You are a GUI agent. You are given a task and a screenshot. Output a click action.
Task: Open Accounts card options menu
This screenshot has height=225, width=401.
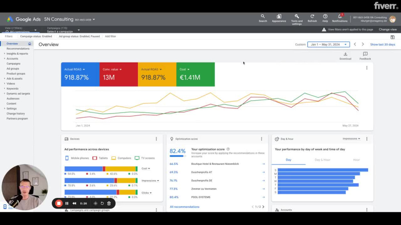pyautogui.click(x=367, y=210)
